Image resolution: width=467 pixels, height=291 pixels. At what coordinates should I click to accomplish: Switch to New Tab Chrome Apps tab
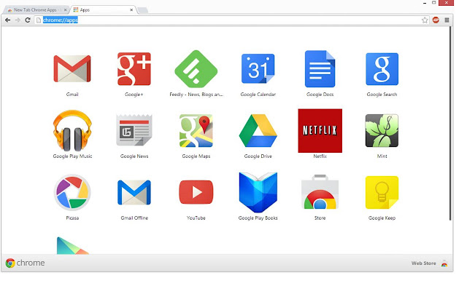[x=36, y=9]
